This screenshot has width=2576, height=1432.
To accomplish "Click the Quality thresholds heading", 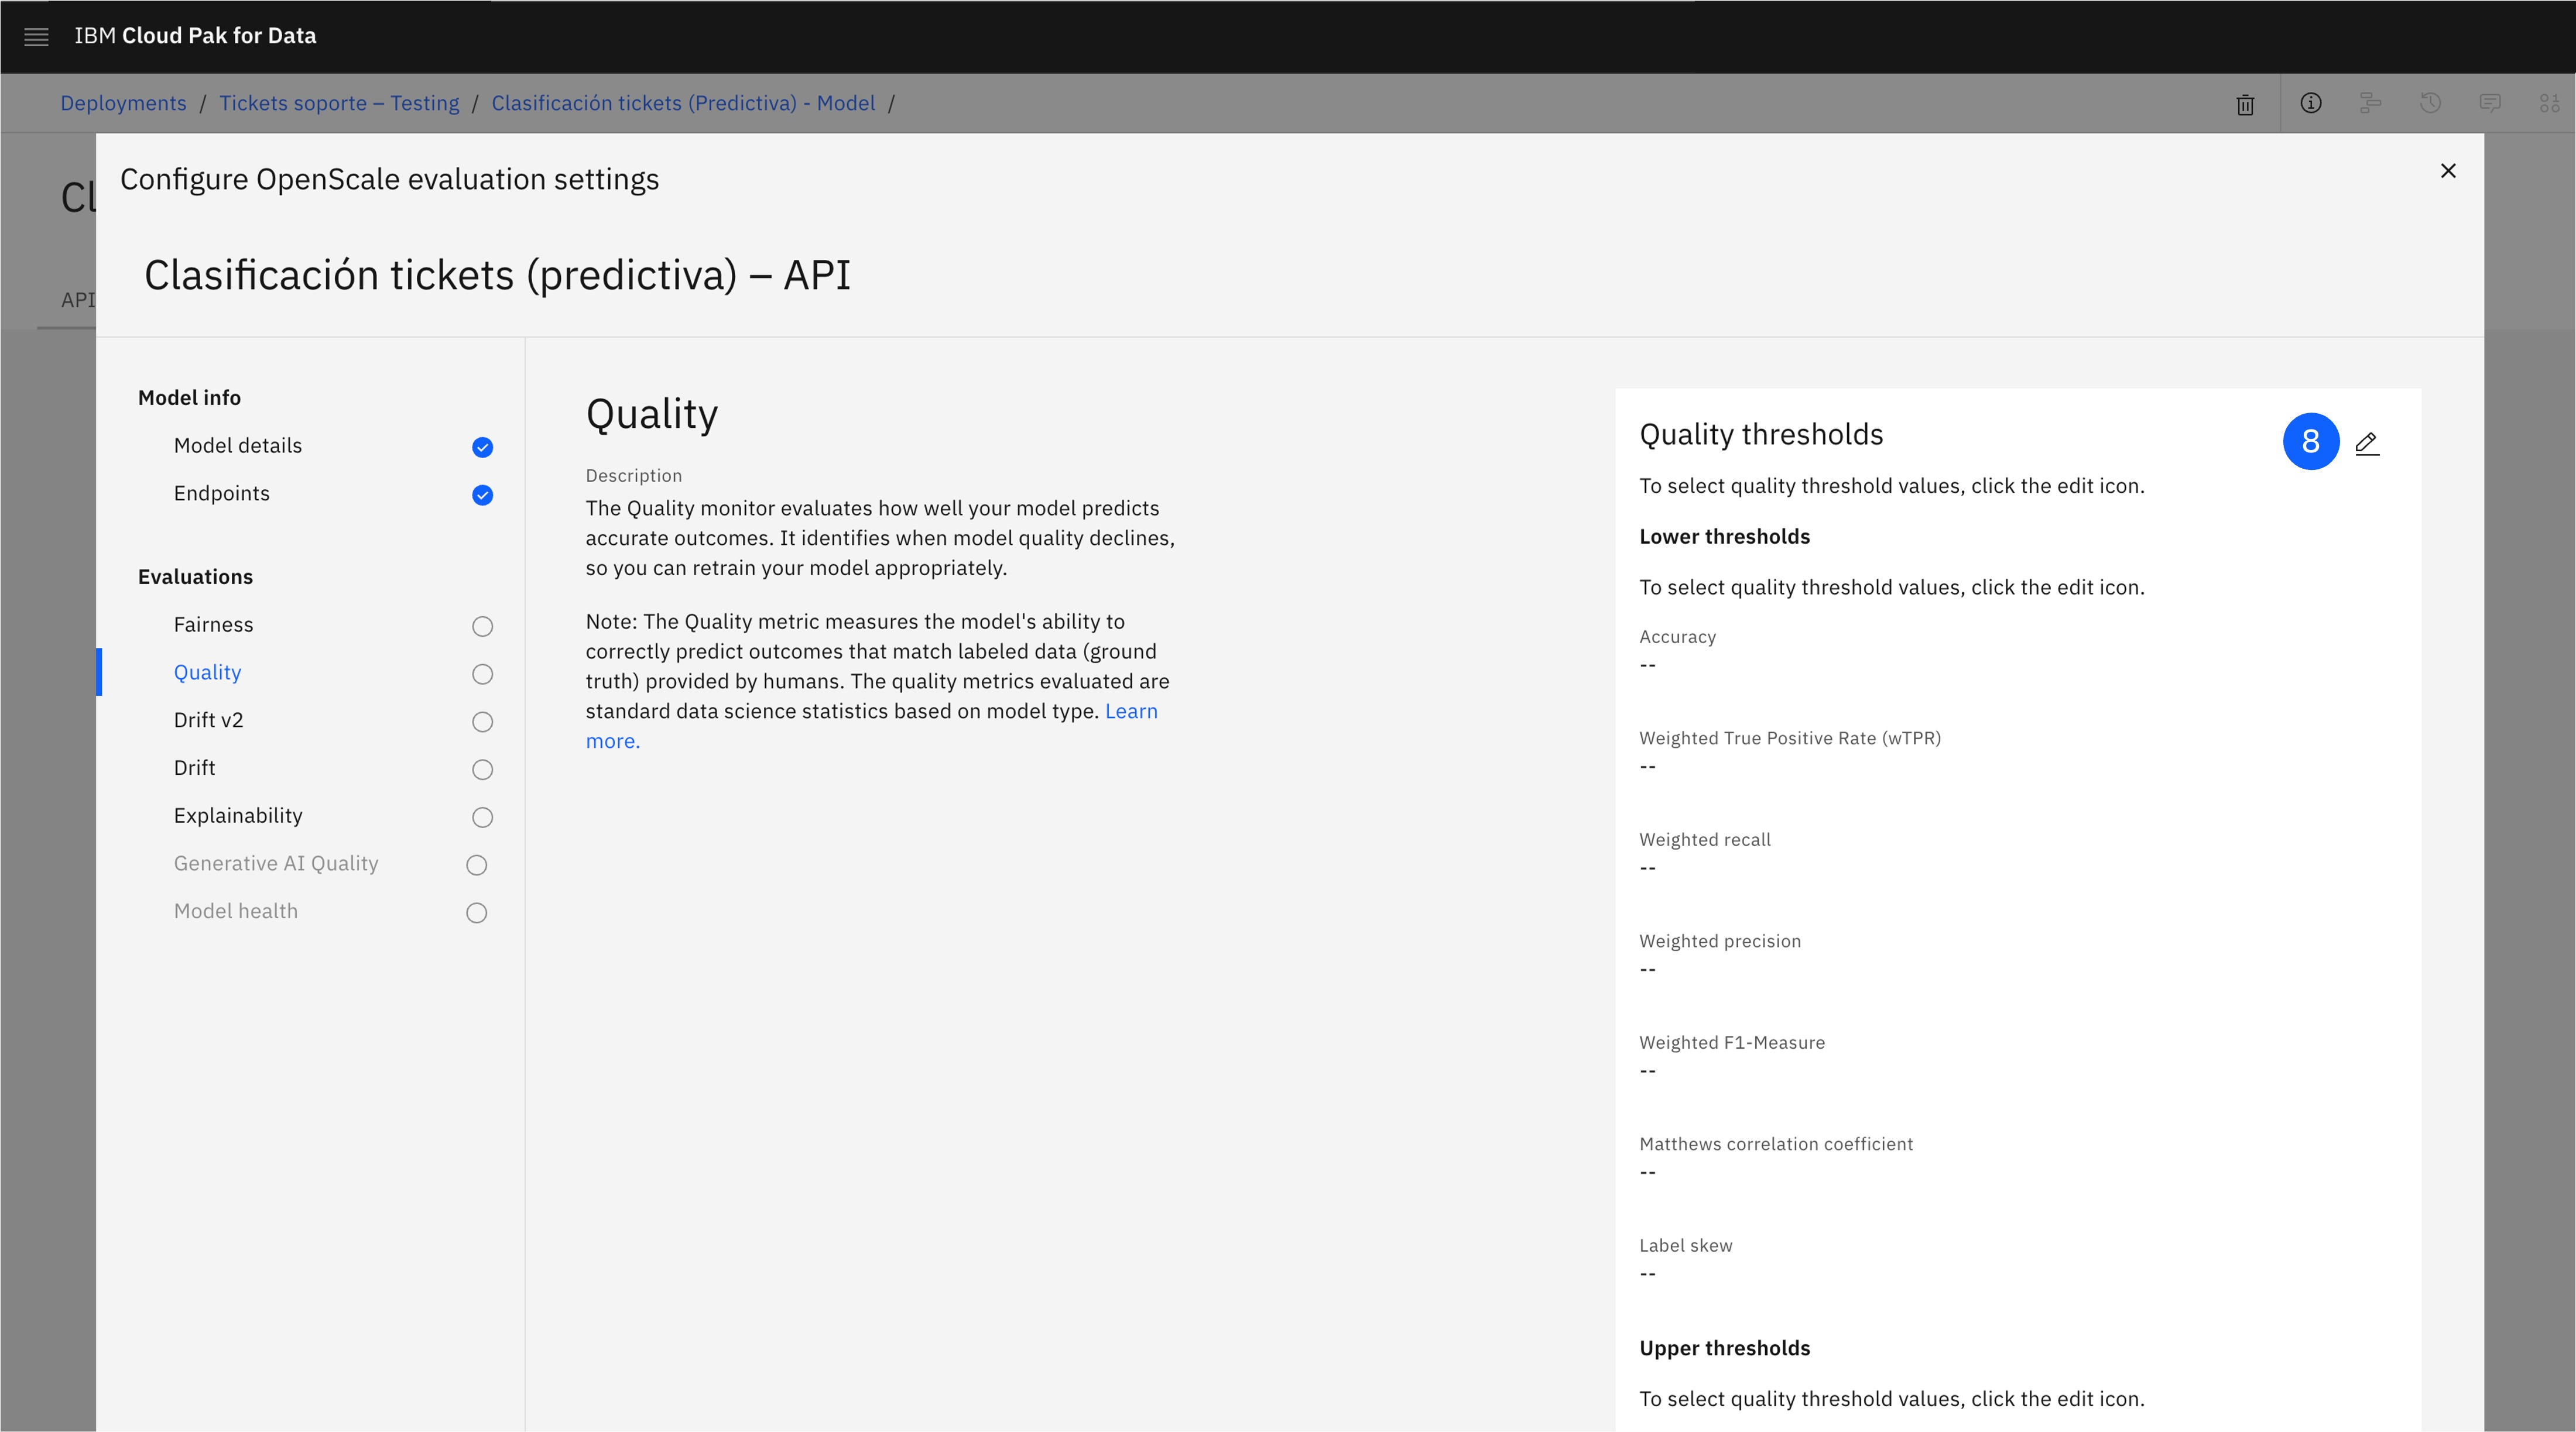I will (x=1761, y=435).
